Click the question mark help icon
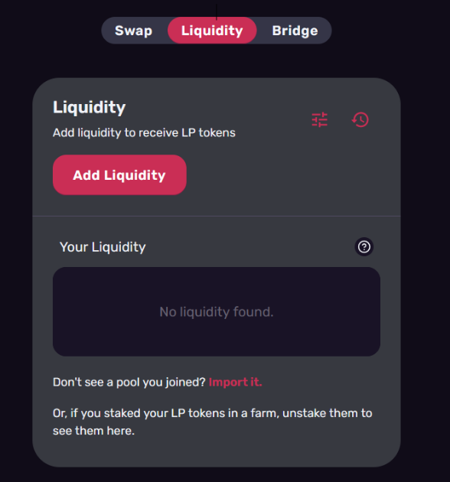Viewport: 450px width, 482px height. pos(364,247)
